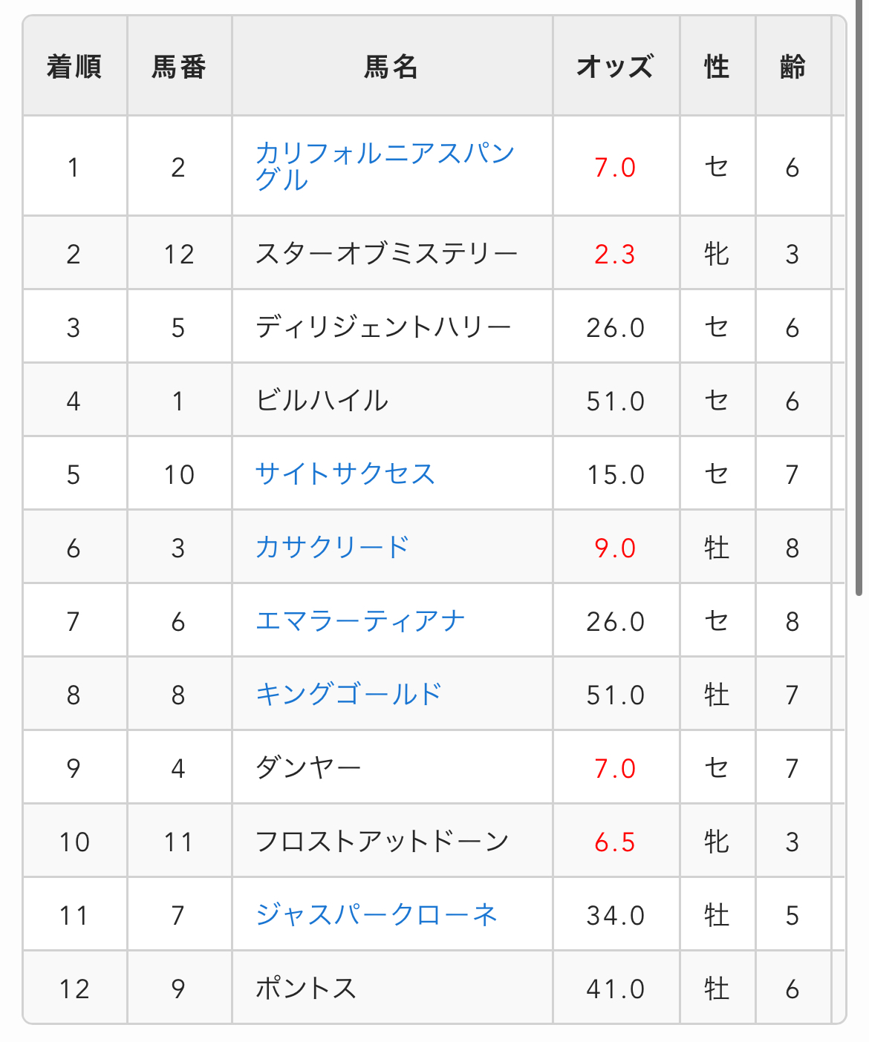Open the ジャスパークローネ horse page
Screen dimensions: 869x1042
[376, 914]
